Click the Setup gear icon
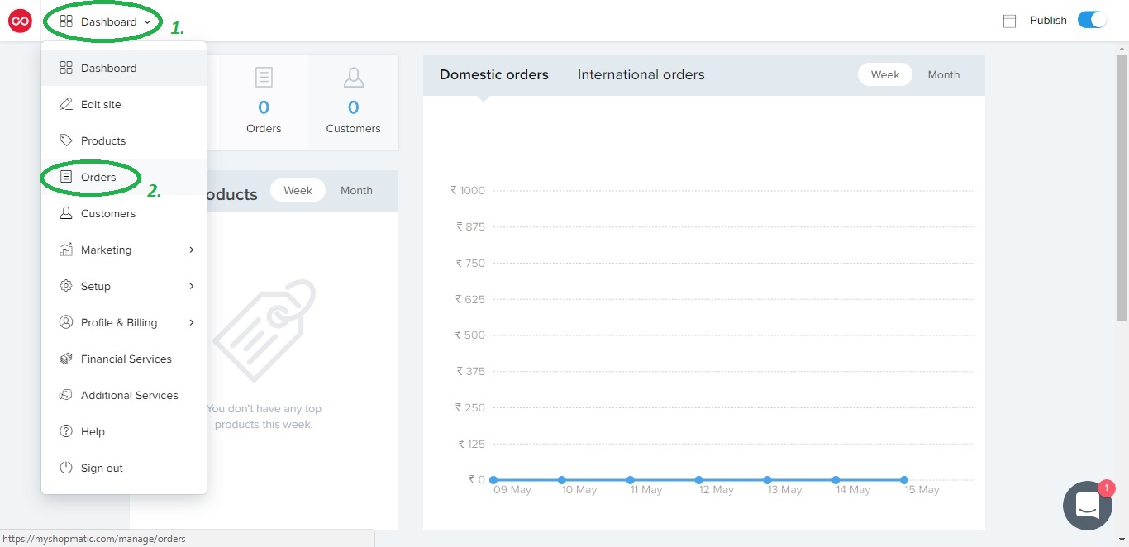This screenshot has height=547, width=1129. coord(66,286)
